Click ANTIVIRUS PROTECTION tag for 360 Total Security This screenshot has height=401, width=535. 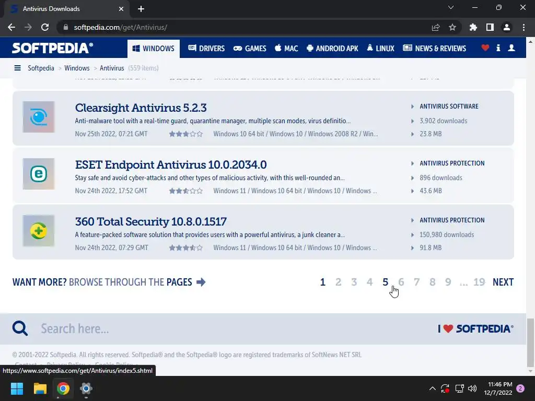(x=452, y=220)
